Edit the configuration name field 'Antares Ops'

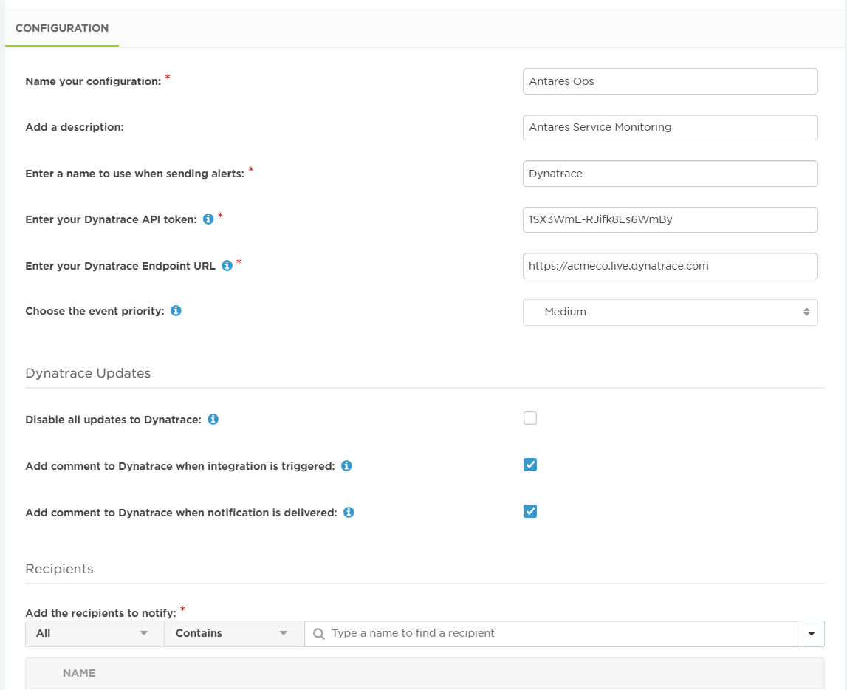click(670, 81)
